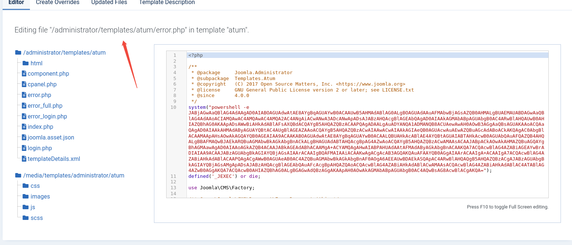This screenshot has height=245, width=572.
Task: Open templateDetails.xml file
Action: 54,159
